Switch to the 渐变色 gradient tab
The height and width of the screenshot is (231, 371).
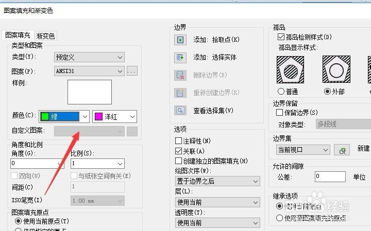tap(45, 36)
